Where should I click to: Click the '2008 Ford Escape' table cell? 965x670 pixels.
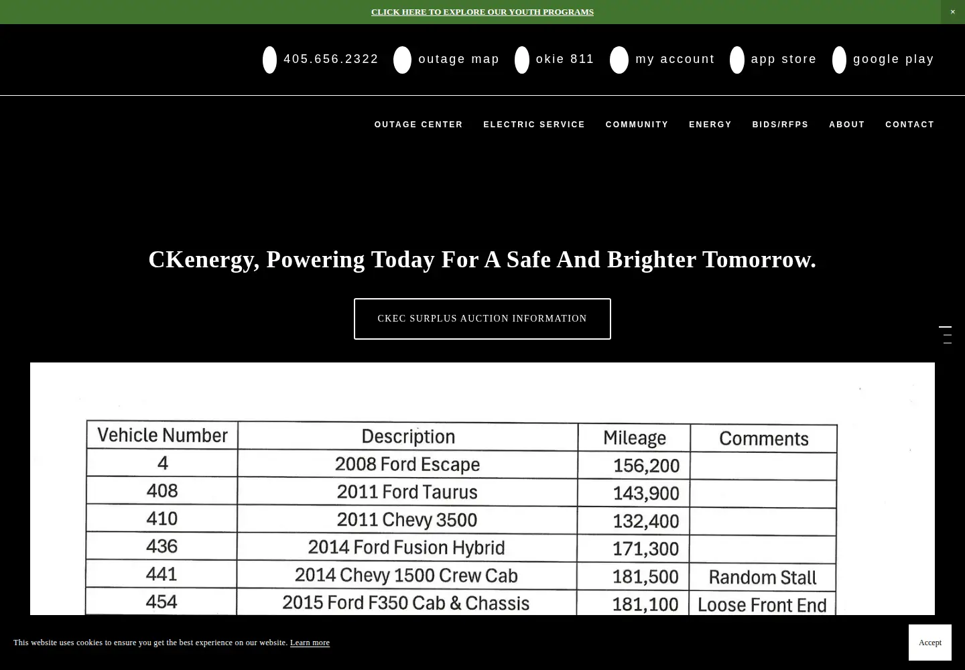[x=407, y=464]
